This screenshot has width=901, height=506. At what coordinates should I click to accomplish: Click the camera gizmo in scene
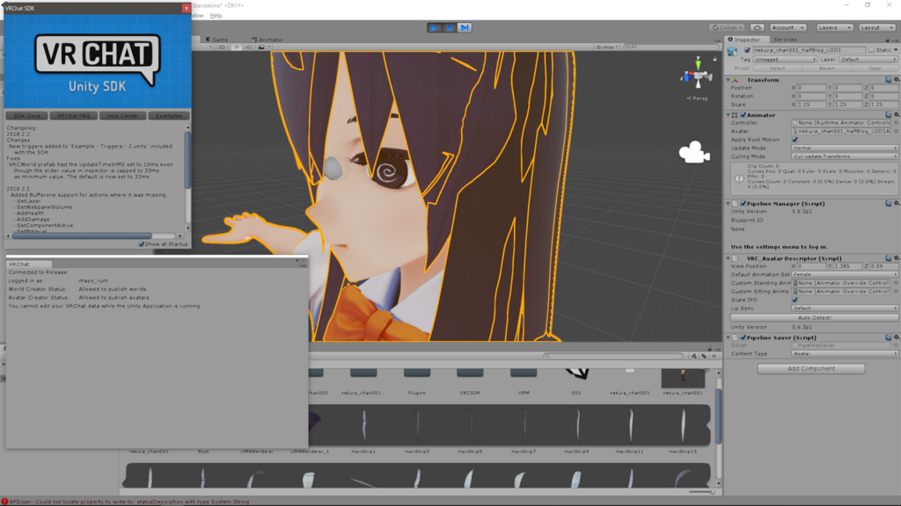694,153
